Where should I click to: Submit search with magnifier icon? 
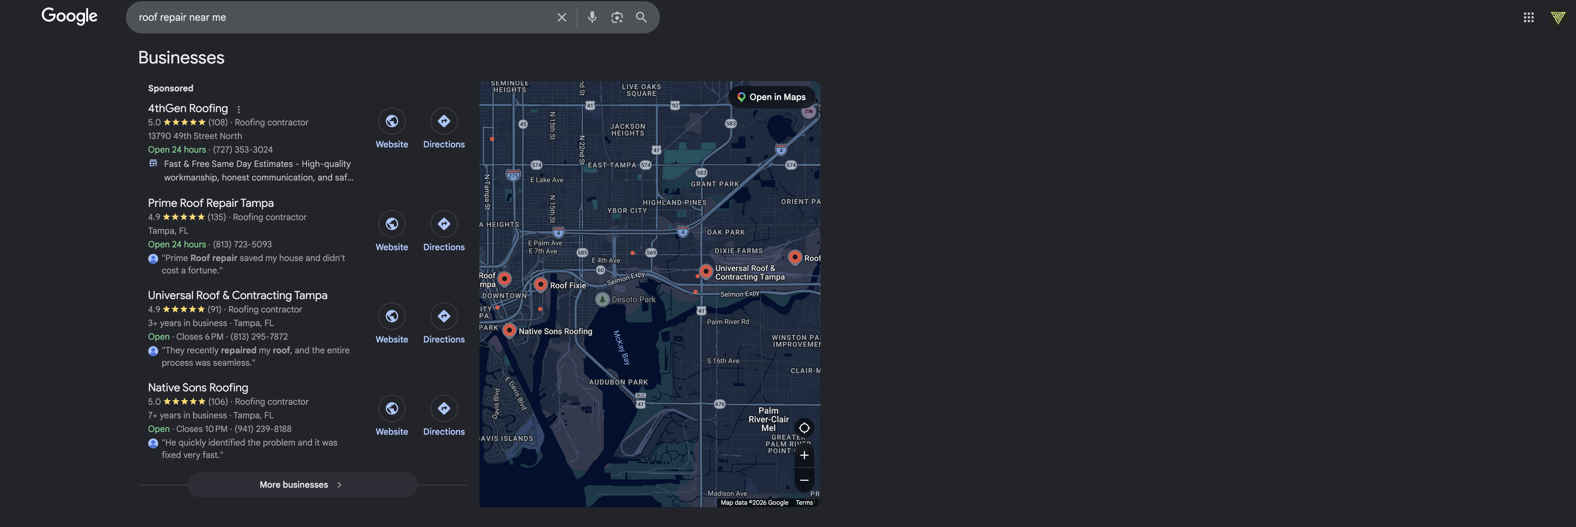pos(641,17)
